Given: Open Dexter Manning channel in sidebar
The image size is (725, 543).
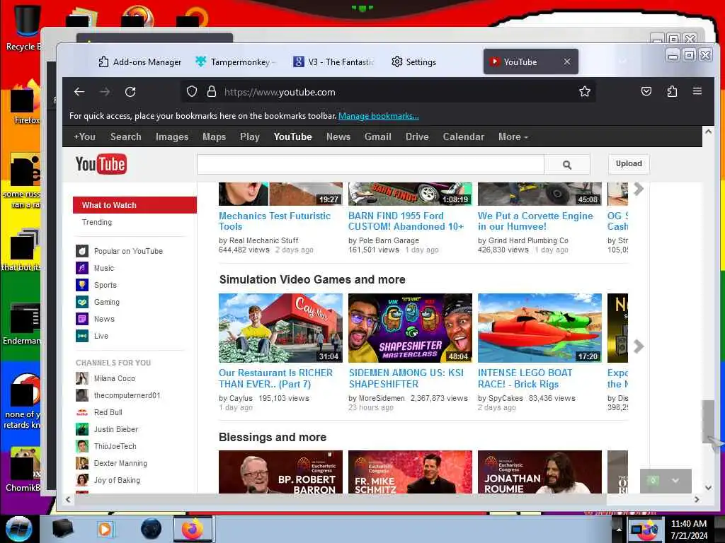Looking at the screenshot, I should [x=120, y=463].
